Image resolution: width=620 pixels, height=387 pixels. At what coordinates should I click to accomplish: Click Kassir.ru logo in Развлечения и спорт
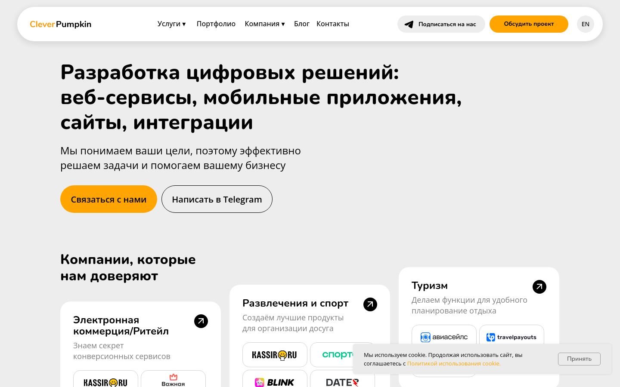coord(275,355)
